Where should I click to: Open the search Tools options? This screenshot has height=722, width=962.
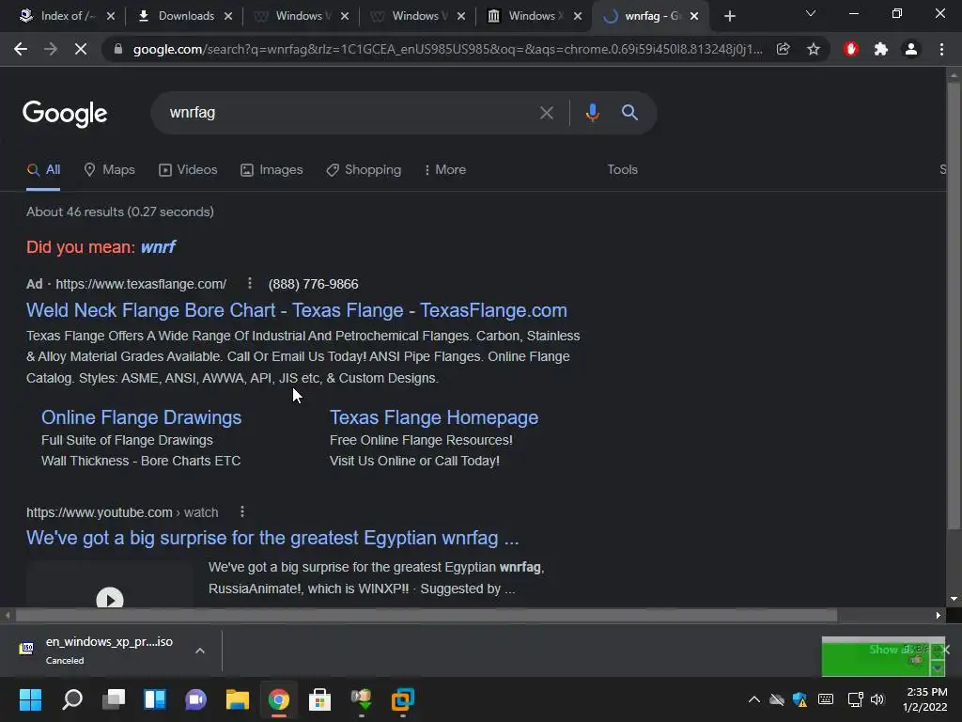pos(622,170)
